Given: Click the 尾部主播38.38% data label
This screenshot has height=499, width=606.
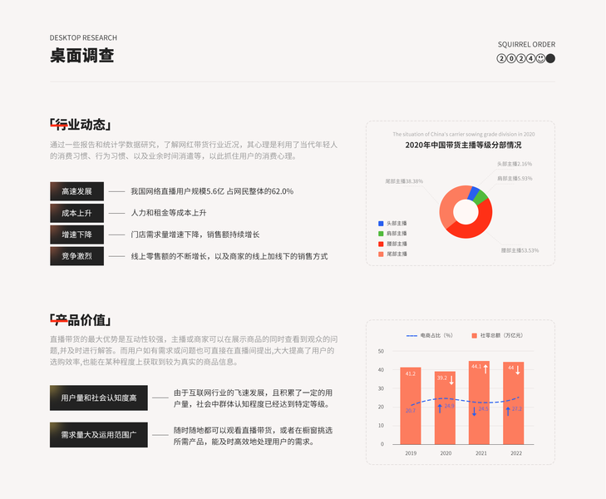Looking at the screenshot, I should coord(404,181).
